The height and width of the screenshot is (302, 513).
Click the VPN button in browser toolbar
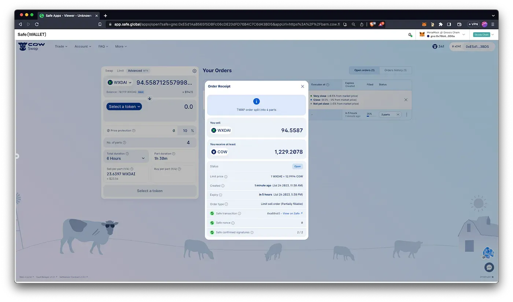coord(473,24)
